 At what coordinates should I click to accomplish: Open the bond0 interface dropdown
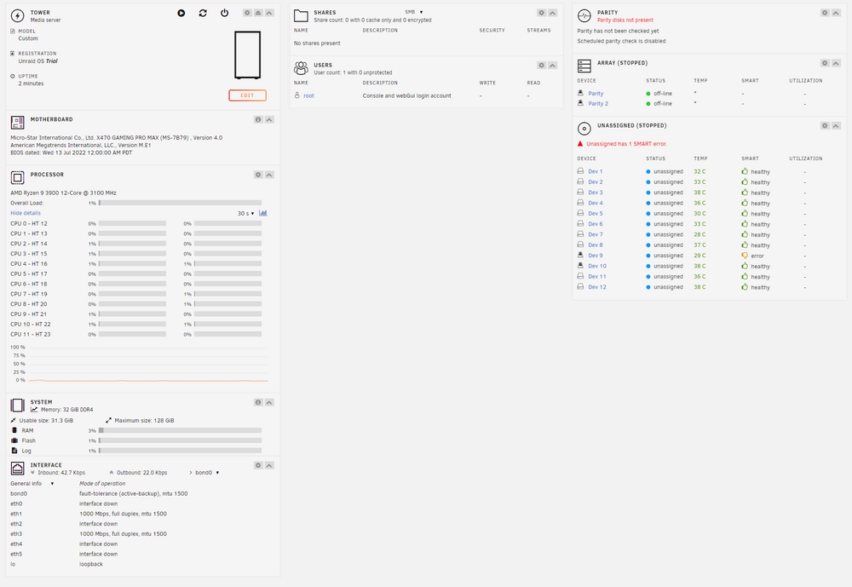click(207, 473)
